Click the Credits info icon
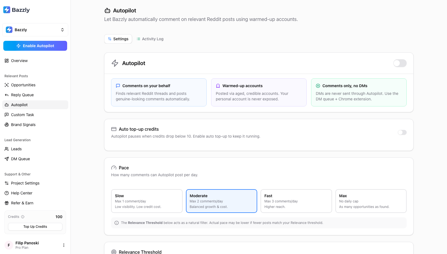Image resolution: width=447 pixels, height=254 pixels. pyautogui.click(x=23, y=217)
